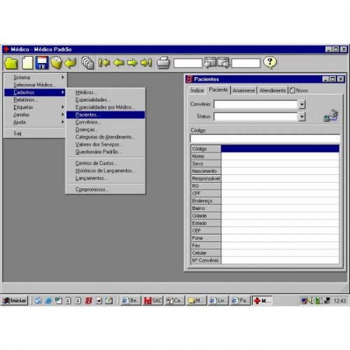Click the Nome row value cell
Image resolution: width=350 pixels, height=350 pixels.
coord(280,156)
